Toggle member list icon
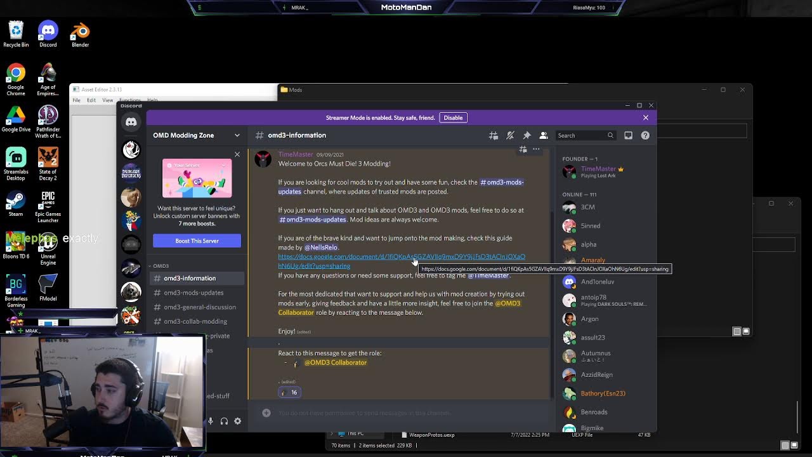This screenshot has height=457, width=812. pos(544,135)
